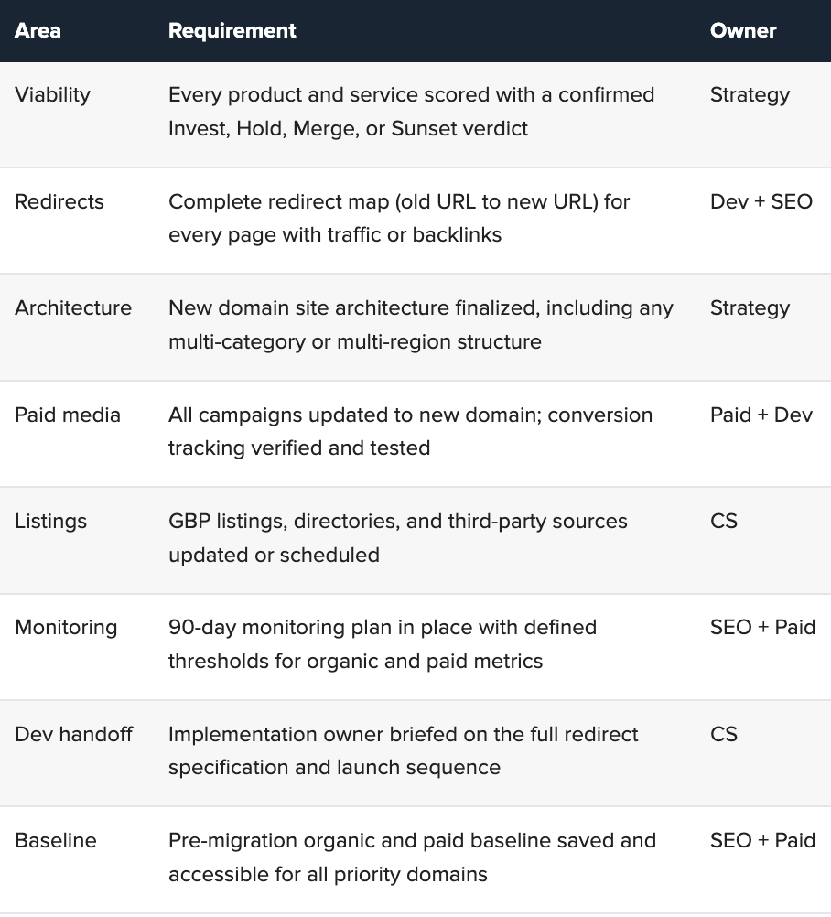The image size is (831, 917).
Task: Select the Baseline row label
Action: [56, 841]
